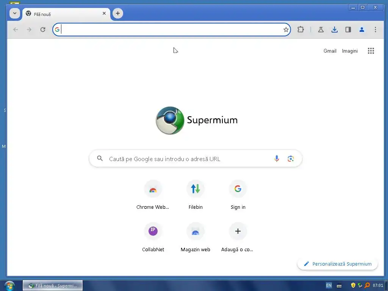Focus the Google search box
The width and height of the screenshot is (388, 291).
point(196,159)
